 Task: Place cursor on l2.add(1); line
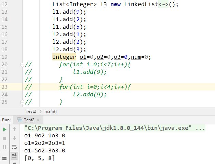point(69,35)
